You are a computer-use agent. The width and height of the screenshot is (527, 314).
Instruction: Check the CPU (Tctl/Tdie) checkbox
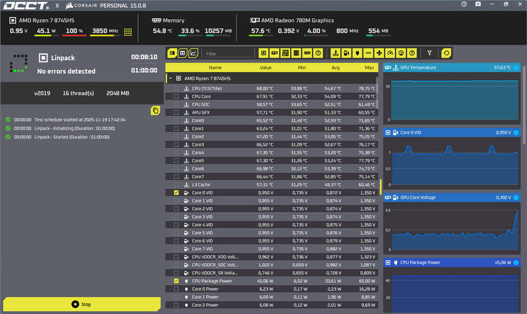pos(176,88)
